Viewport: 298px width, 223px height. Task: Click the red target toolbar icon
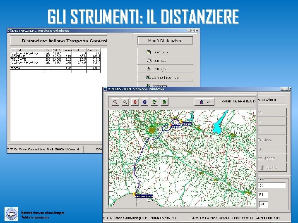click(x=135, y=102)
